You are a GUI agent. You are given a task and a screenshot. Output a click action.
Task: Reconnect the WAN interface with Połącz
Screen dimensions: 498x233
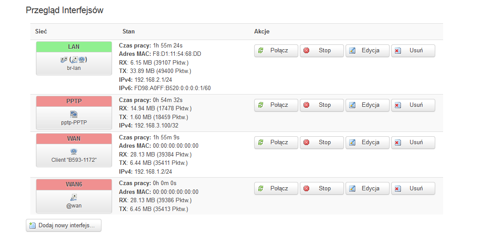click(x=276, y=143)
